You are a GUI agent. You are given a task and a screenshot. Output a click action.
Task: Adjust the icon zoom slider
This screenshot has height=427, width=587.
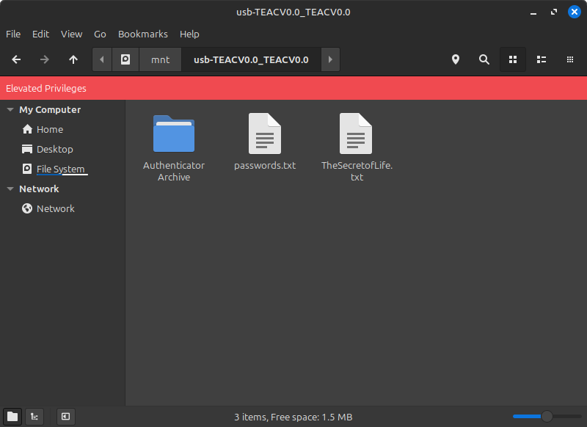[546, 417]
